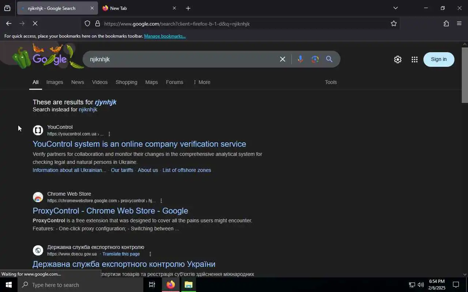Click into the Google search field

[x=181, y=59]
